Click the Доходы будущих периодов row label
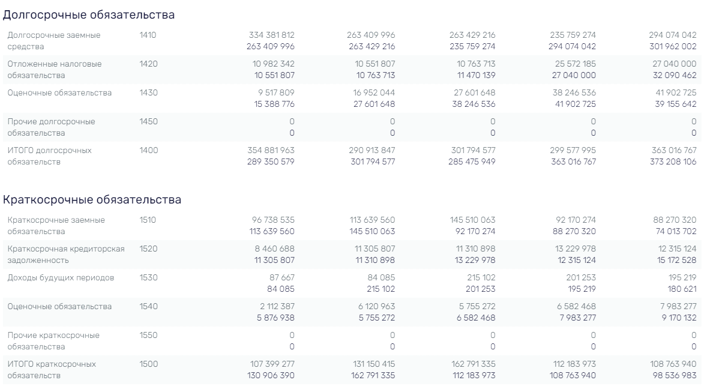This screenshot has height=392, width=704. pos(61,278)
